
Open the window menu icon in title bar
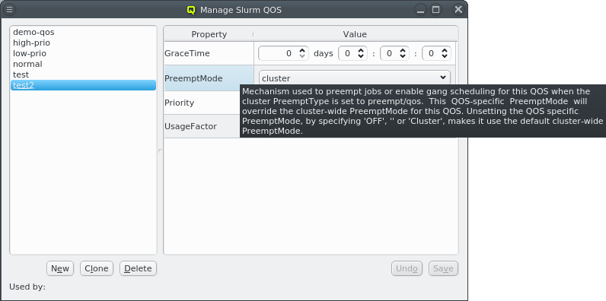coord(10,10)
